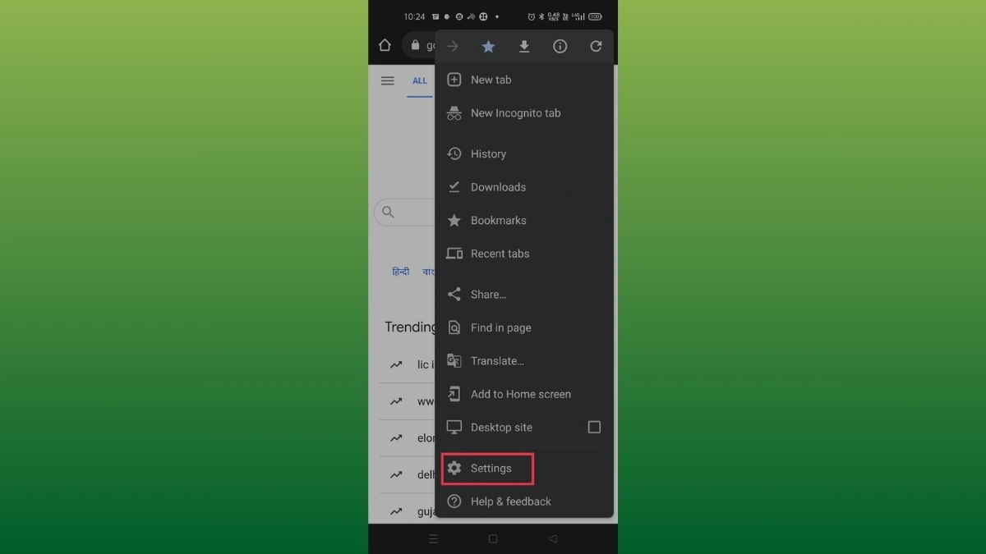Open the highlighted Settings entry
This screenshot has height=554, width=986.
tap(490, 468)
